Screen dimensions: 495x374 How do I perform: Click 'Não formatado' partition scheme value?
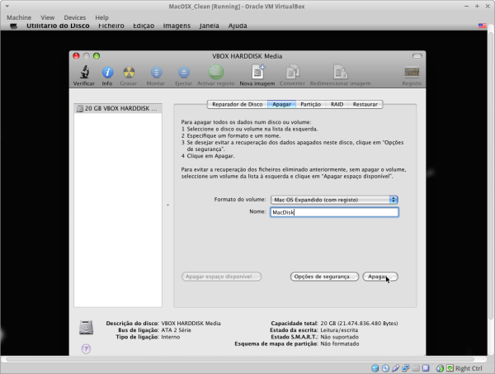[x=340, y=343]
